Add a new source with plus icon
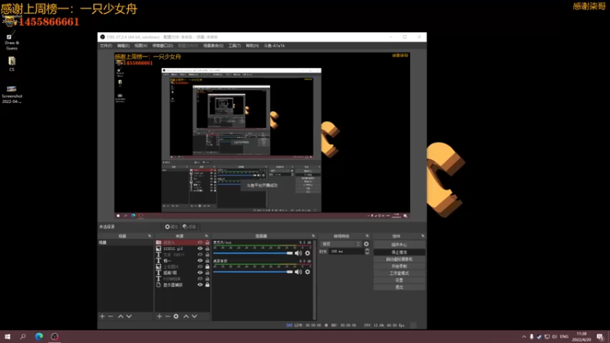 coord(159,316)
